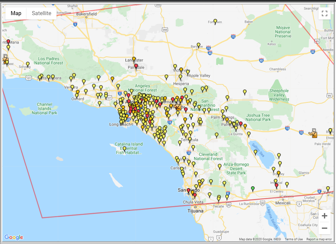336x244 pixels.
Task: Switch to the Satellite view tab
Action: tap(42, 13)
